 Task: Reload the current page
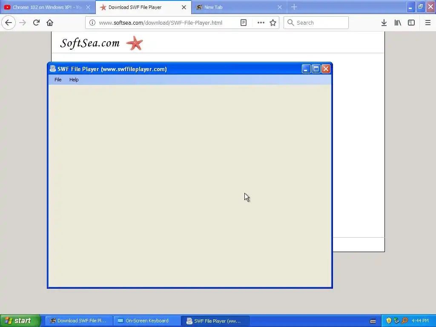coord(36,23)
